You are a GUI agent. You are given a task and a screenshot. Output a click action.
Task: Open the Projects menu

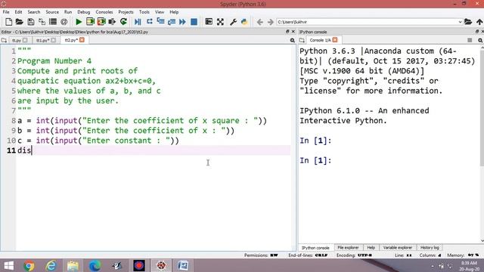pos(126,12)
